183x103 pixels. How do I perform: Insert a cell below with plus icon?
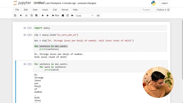21,15
